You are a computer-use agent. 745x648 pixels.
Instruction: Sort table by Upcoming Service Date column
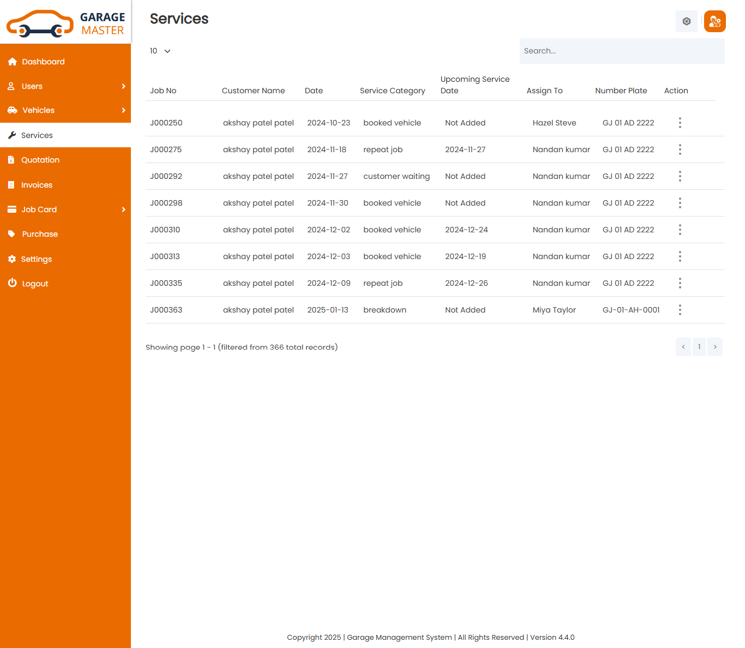pyautogui.click(x=474, y=85)
